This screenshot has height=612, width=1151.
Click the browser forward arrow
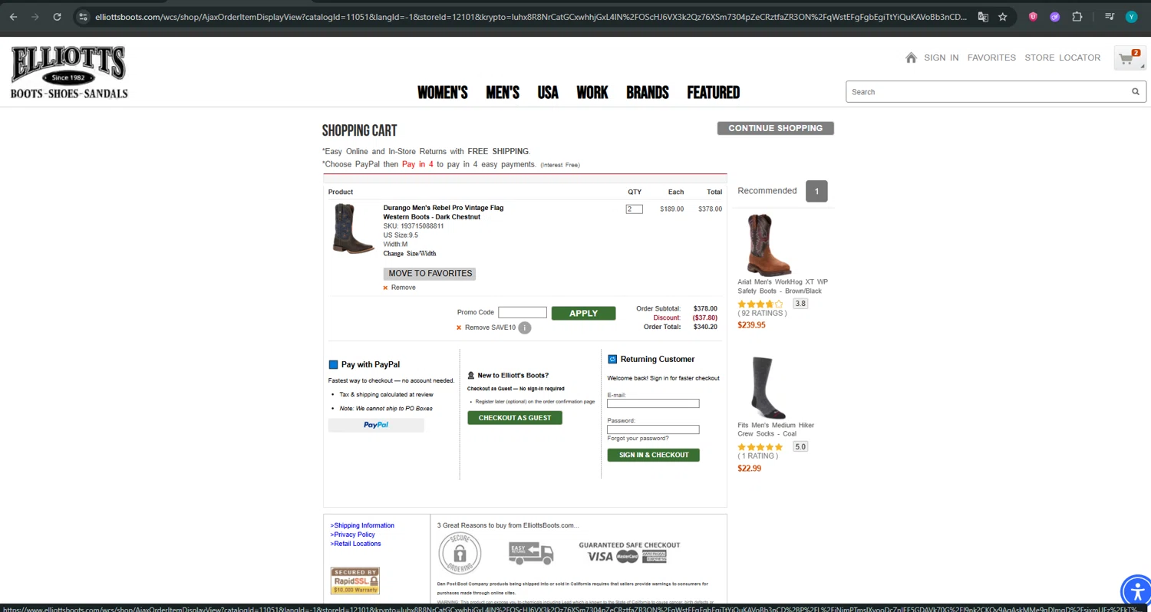pos(35,16)
